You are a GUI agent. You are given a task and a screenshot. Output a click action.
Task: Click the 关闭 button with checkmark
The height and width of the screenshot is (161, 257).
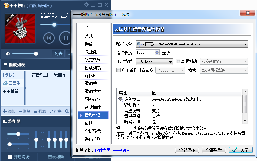coord(240,150)
